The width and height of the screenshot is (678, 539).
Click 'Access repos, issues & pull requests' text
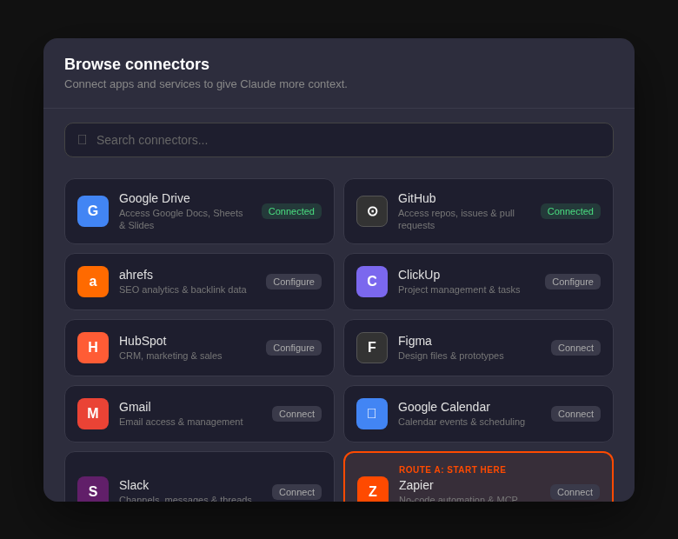coord(456,219)
